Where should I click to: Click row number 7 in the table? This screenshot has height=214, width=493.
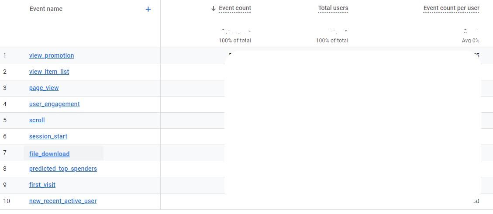(x=5, y=152)
